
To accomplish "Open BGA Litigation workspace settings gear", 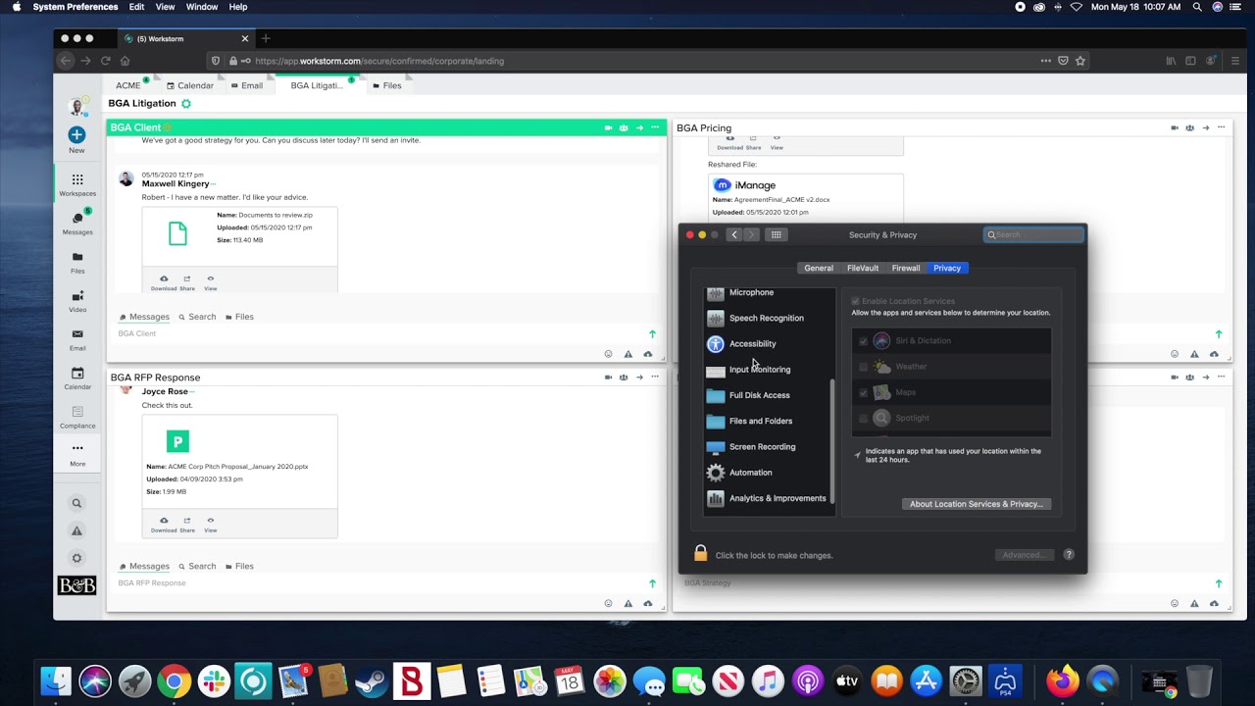I will point(186,103).
